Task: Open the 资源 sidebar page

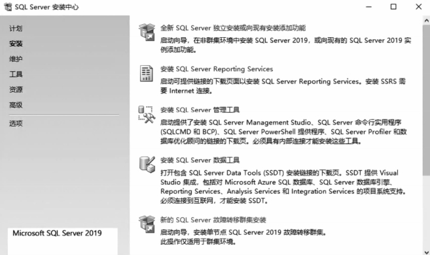Action: pos(16,89)
